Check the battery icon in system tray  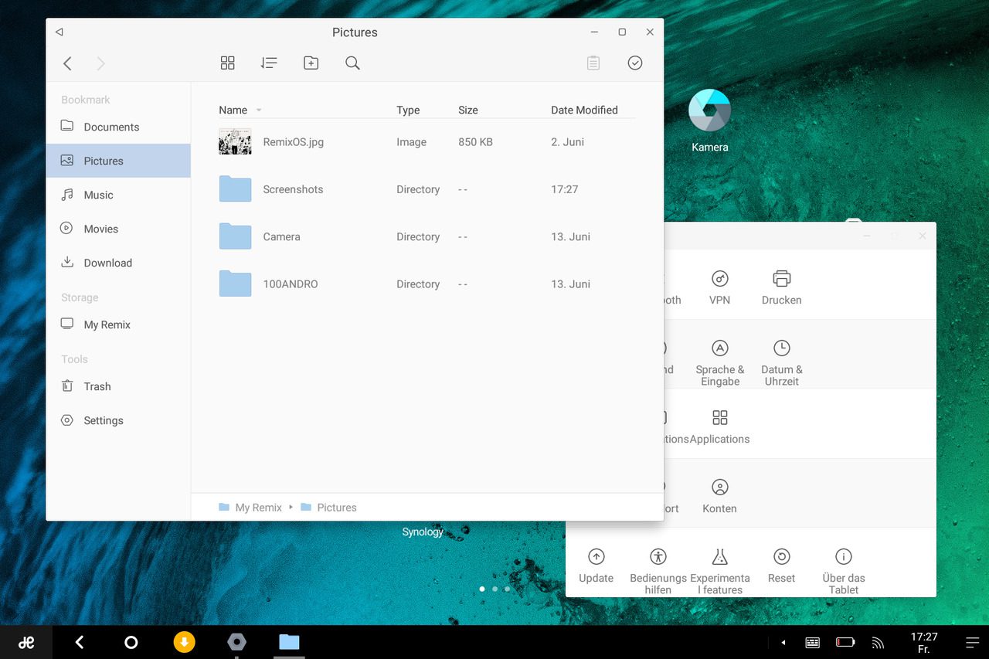[x=845, y=642]
